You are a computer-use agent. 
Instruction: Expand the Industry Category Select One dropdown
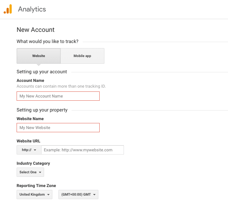click(30, 172)
